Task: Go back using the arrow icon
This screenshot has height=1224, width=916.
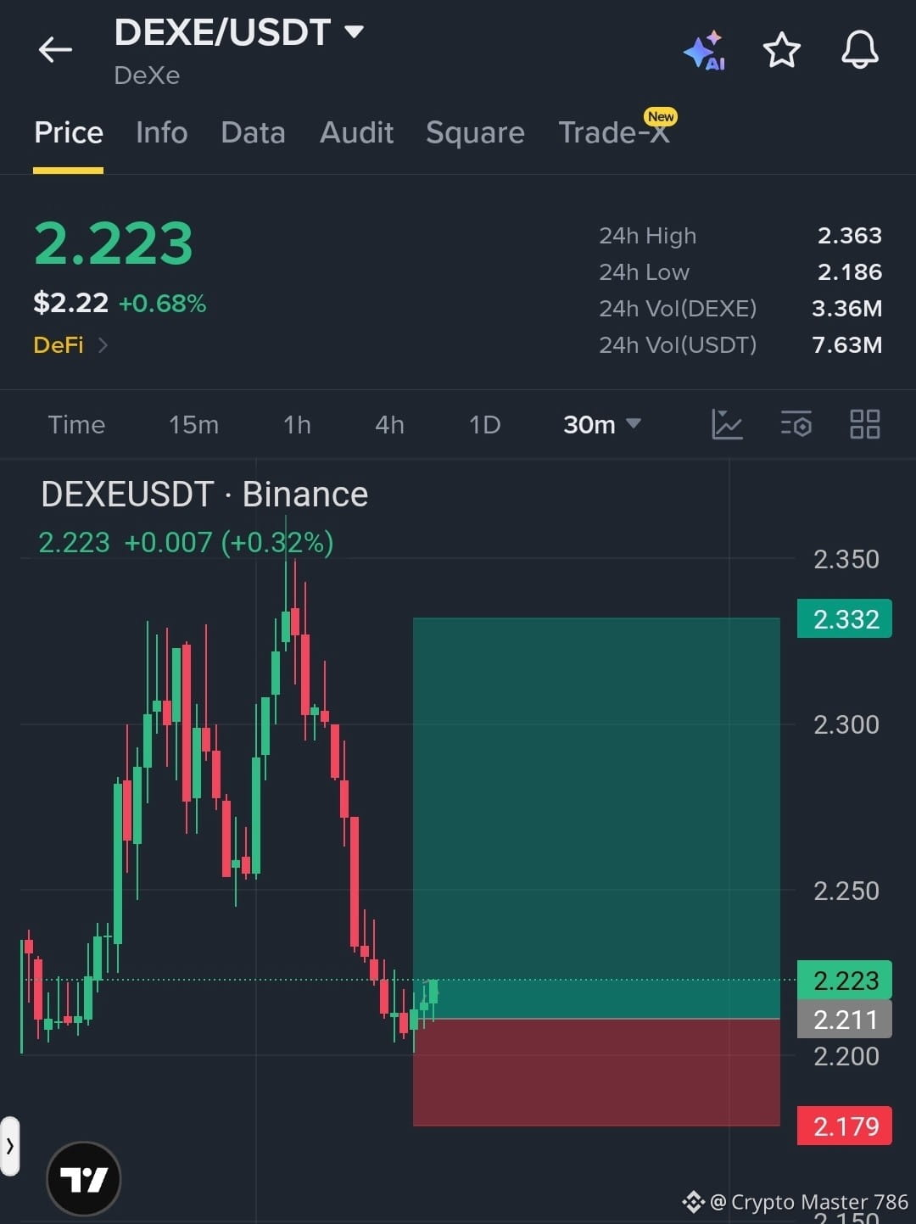Action: [x=55, y=50]
